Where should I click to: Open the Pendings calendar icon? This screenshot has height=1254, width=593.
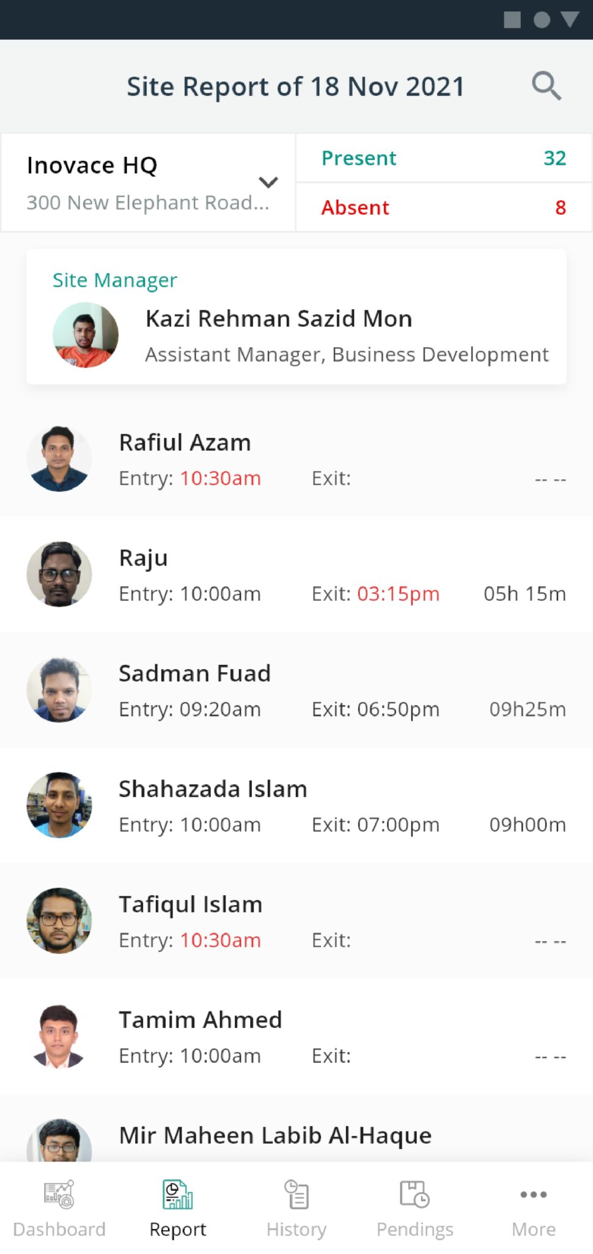[414, 1194]
